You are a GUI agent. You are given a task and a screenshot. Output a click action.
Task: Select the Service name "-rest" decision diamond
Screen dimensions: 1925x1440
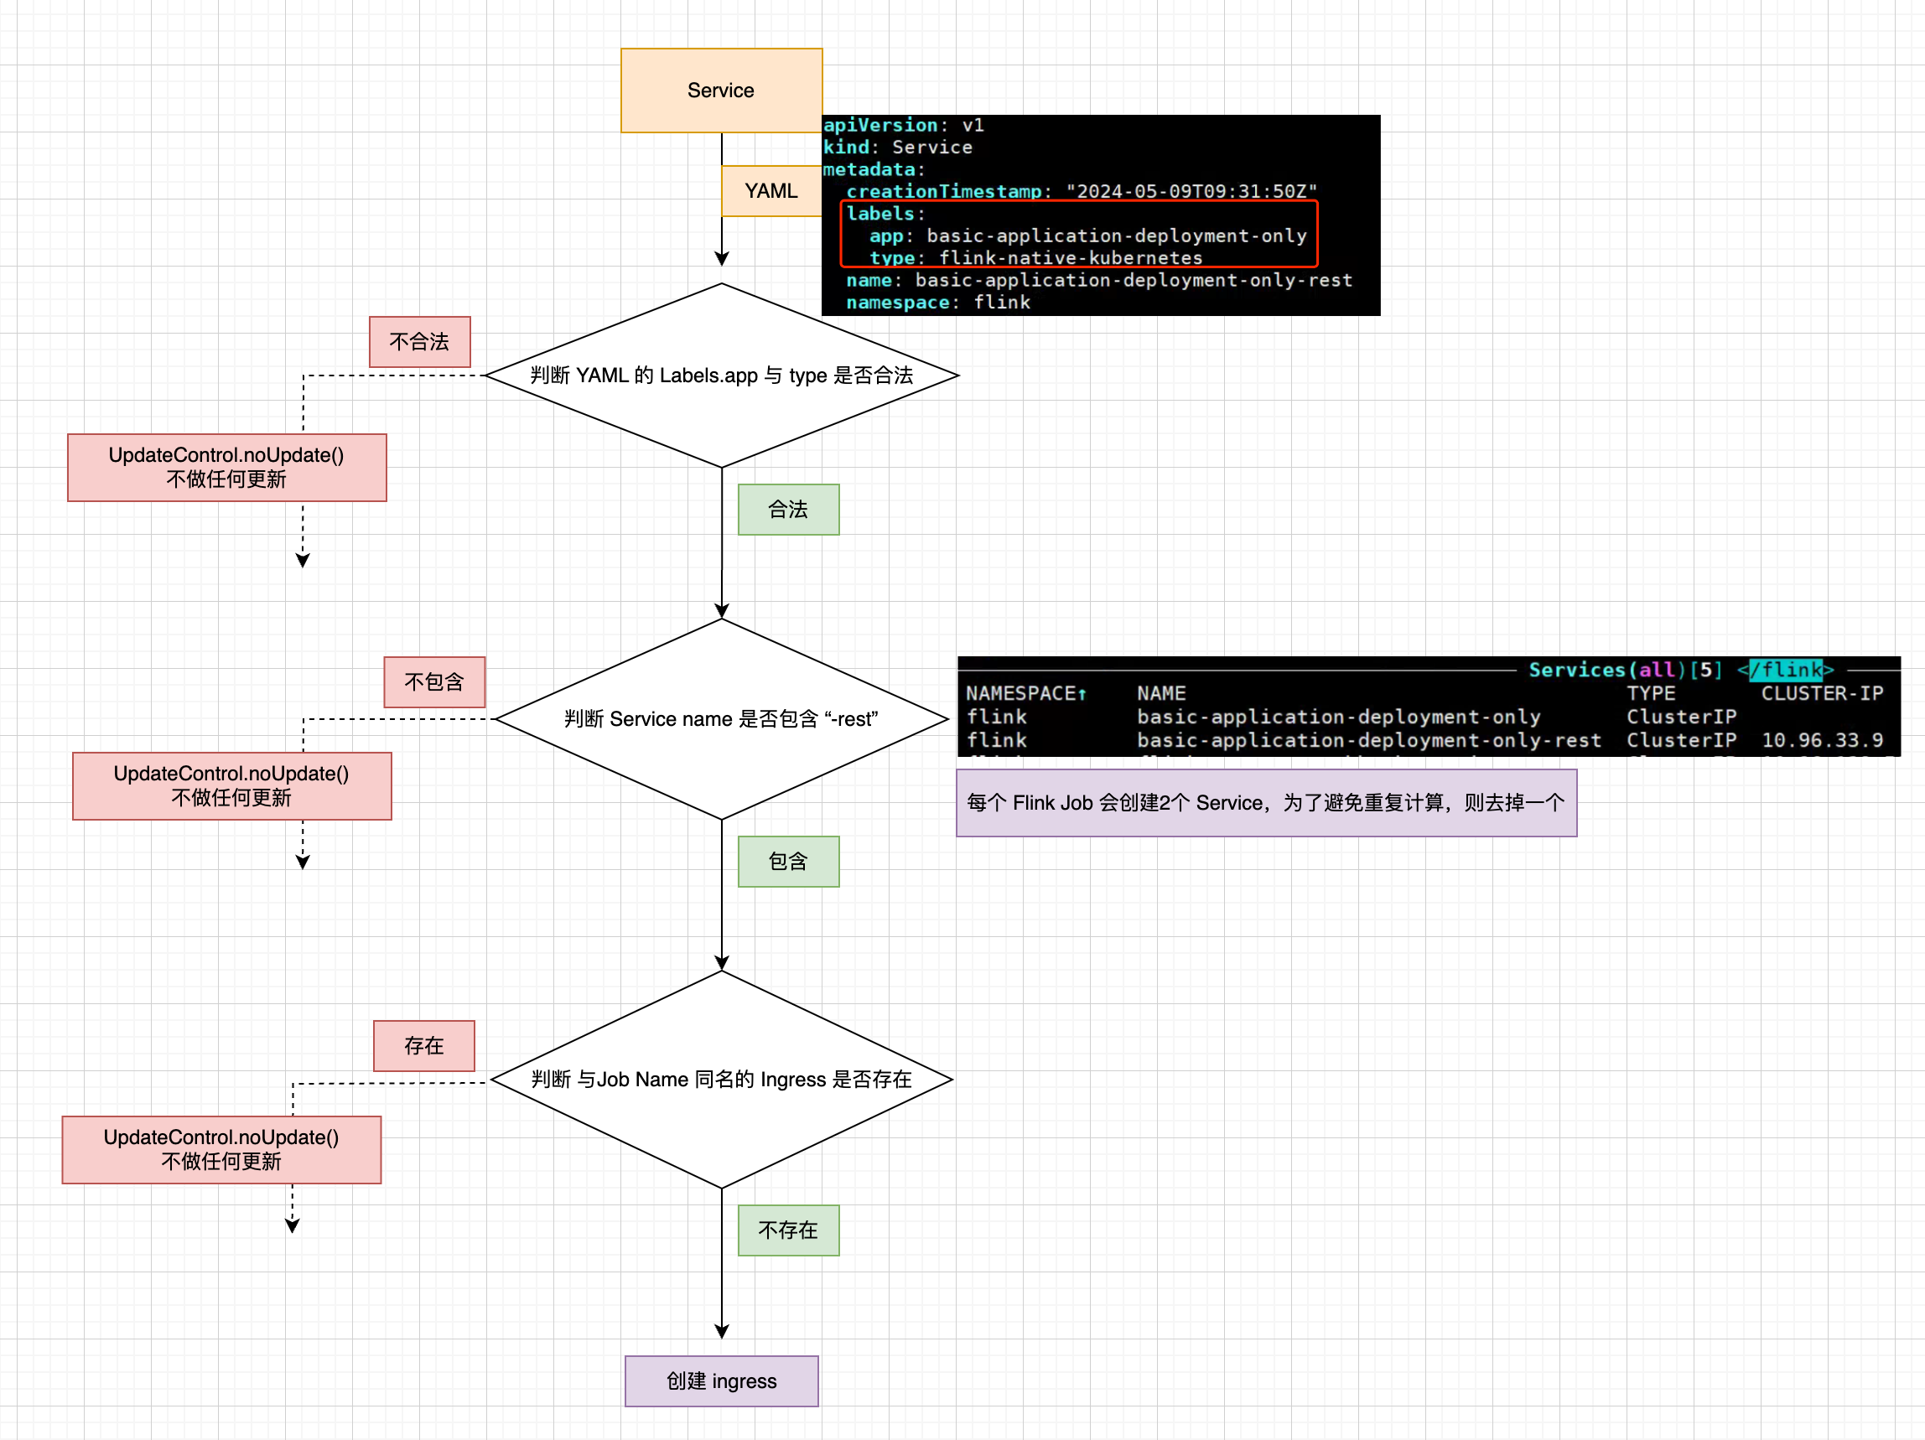[x=721, y=718]
